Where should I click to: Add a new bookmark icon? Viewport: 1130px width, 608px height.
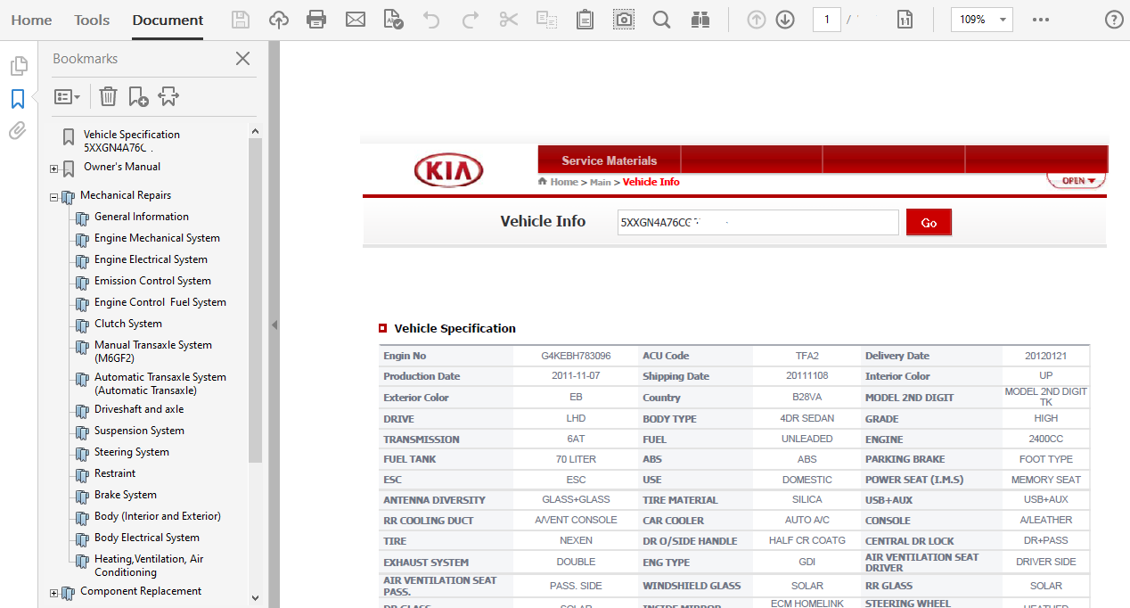tap(138, 96)
